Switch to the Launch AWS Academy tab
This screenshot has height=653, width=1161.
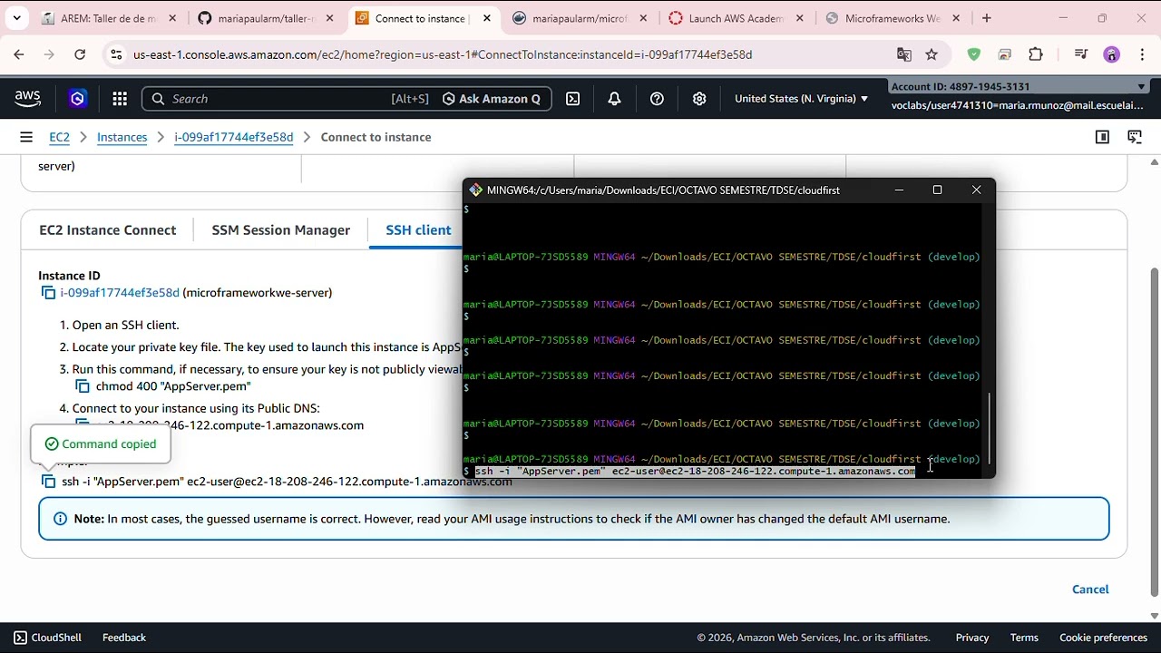(736, 18)
